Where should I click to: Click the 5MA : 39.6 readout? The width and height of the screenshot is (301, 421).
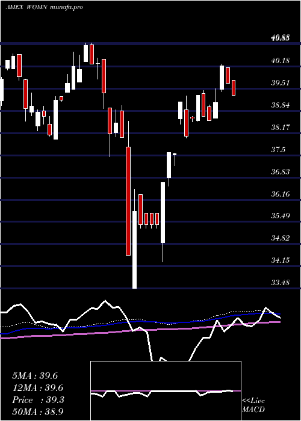coord(35,376)
